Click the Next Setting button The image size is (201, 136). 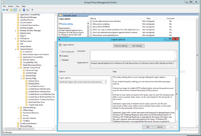coord(137,46)
